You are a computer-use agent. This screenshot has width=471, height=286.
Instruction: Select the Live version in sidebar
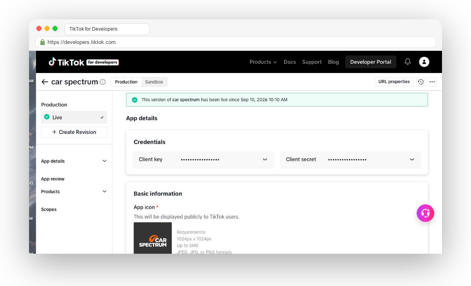pyautogui.click(x=74, y=117)
